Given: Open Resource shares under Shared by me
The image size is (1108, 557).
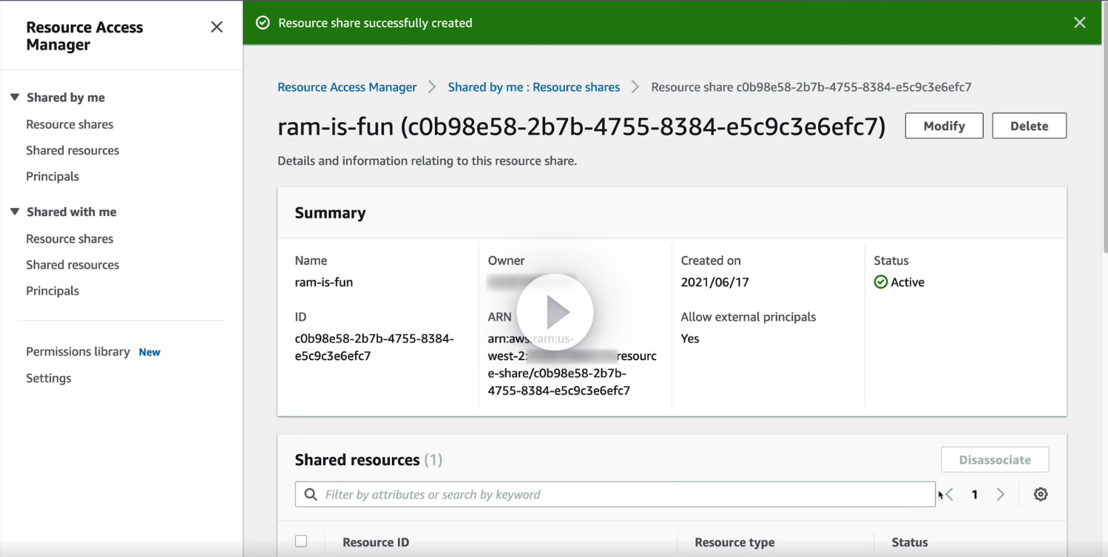Looking at the screenshot, I should pyautogui.click(x=70, y=124).
